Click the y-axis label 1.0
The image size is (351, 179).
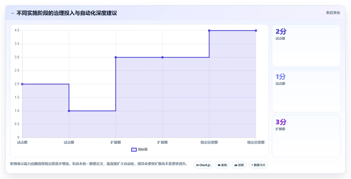(17, 111)
